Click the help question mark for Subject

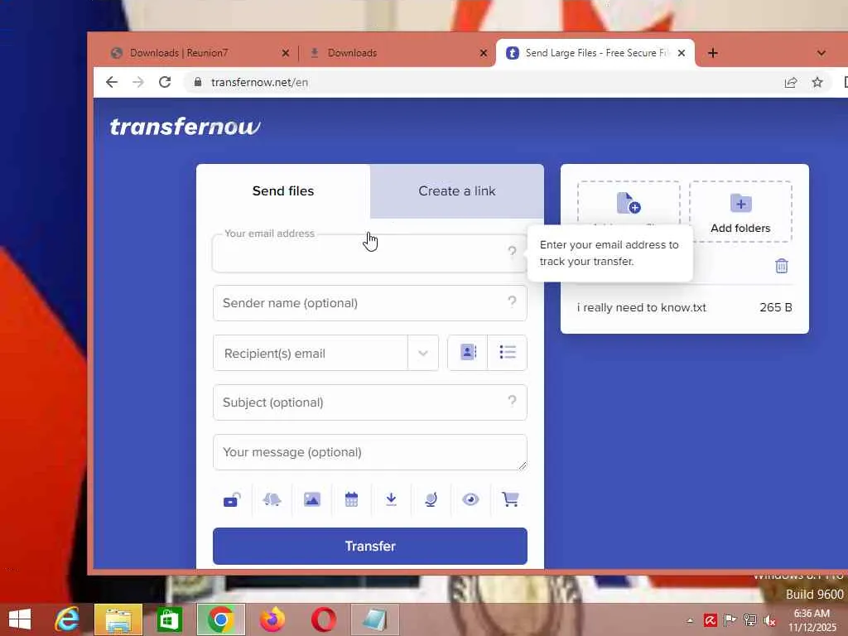512,401
